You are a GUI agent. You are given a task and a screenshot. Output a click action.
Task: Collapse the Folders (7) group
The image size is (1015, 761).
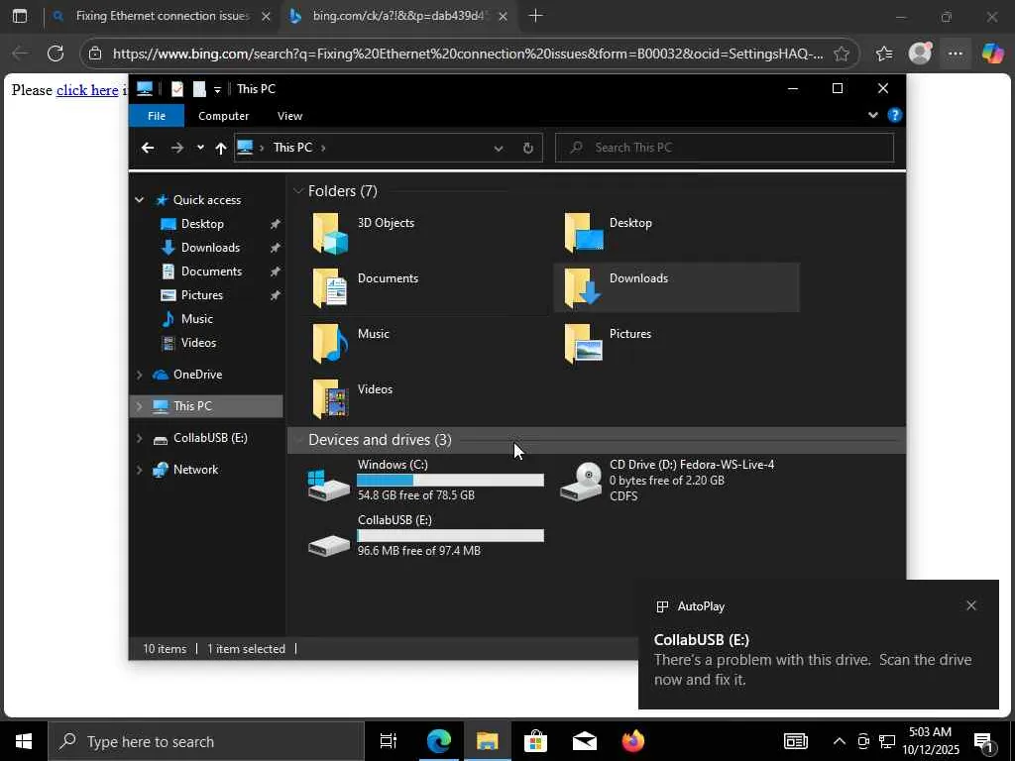pyautogui.click(x=298, y=191)
